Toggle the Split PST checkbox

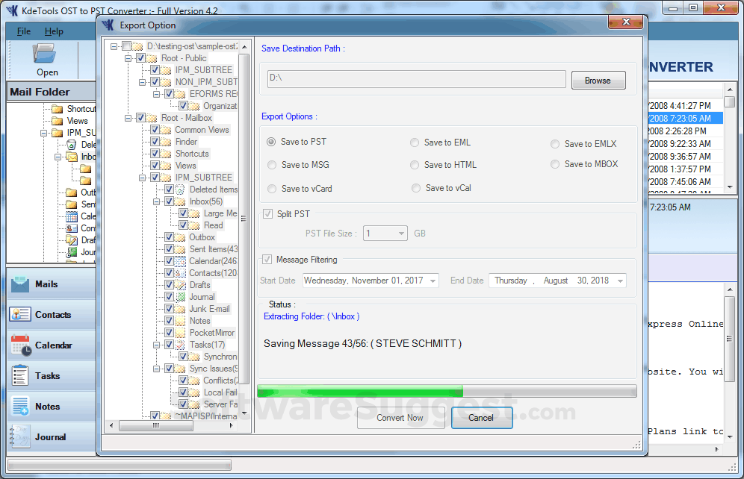coord(268,213)
